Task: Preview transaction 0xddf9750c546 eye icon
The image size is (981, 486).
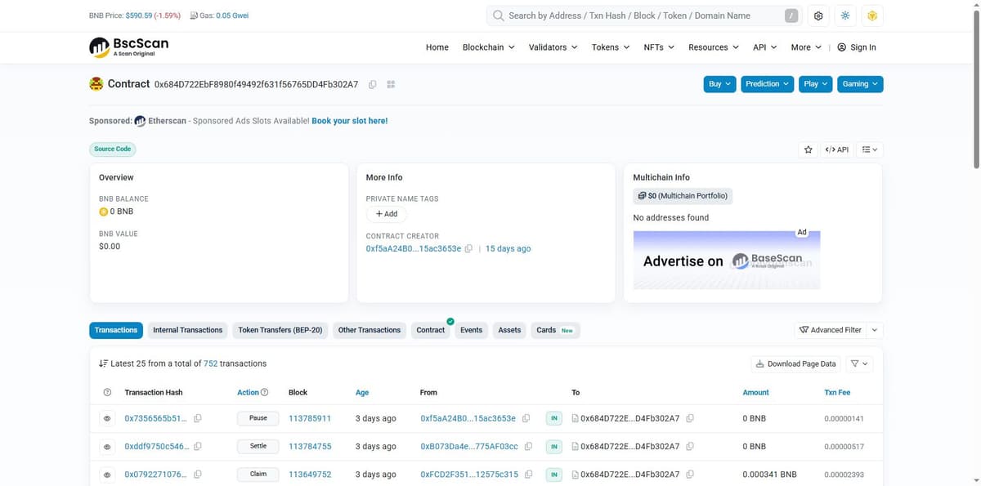Action: point(107,447)
